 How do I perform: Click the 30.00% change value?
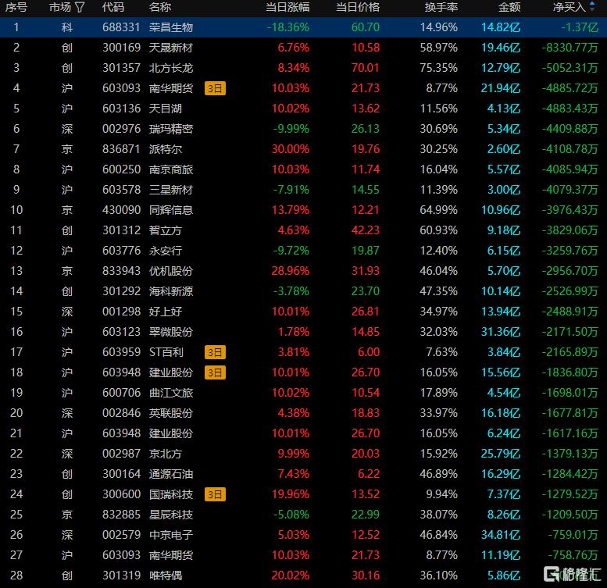[x=291, y=149]
